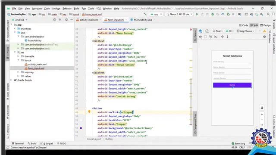Open the profiler gauge icon
Image resolution: width=276 pixels, height=155 pixels.
click(223, 14)
